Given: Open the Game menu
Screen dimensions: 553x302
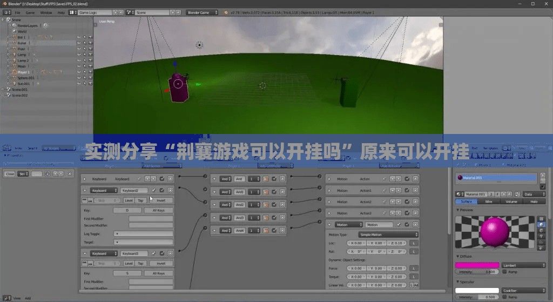Looking at the screenshot, I should [30, 13].
